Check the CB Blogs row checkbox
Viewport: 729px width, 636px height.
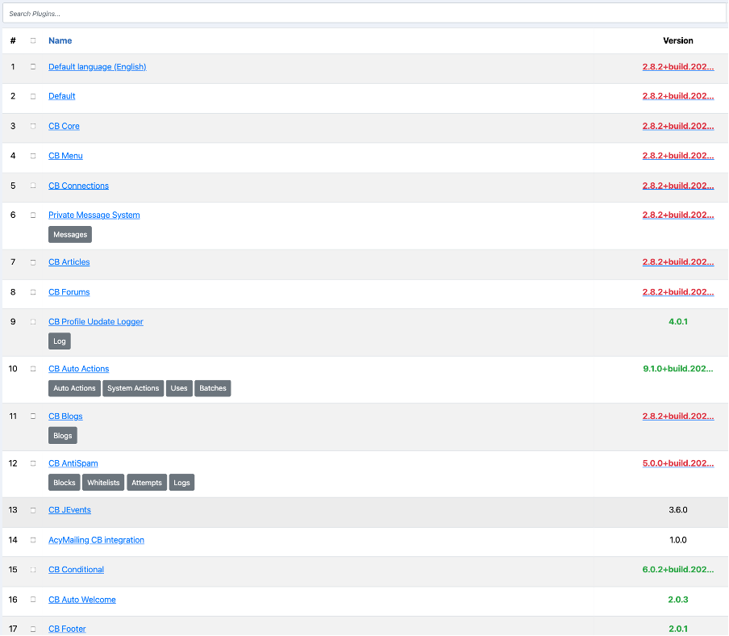pos(33,416)
